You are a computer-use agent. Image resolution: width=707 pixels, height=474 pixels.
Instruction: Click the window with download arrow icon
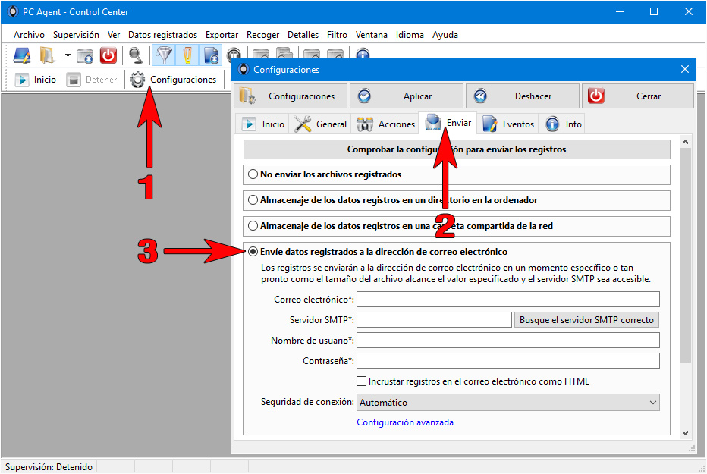click(85, 55)
